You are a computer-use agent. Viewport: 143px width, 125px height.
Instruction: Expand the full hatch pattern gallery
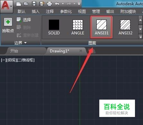pos(140,37)
